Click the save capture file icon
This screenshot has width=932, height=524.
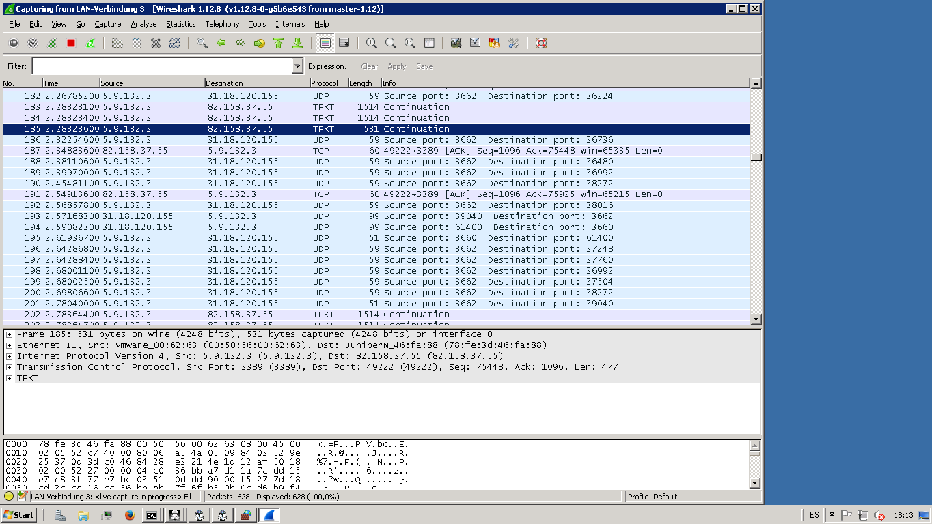click(137, 43)
